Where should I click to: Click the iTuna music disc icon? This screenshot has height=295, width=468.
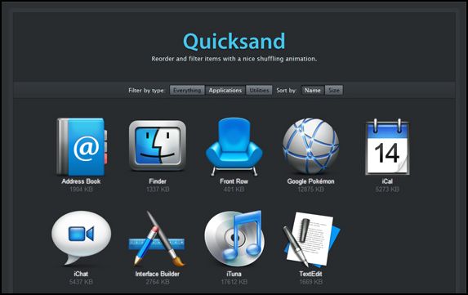click(234, 239)
